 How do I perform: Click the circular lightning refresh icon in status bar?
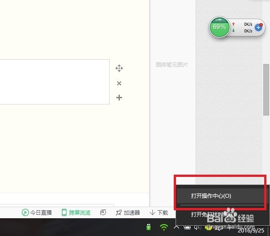[103, 212]
